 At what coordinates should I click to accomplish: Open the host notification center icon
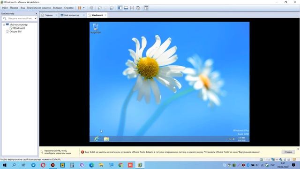(293, 165)
